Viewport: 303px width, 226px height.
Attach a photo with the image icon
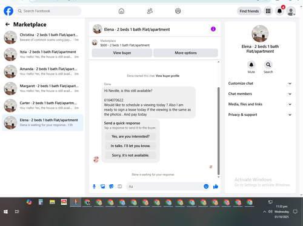103,187
